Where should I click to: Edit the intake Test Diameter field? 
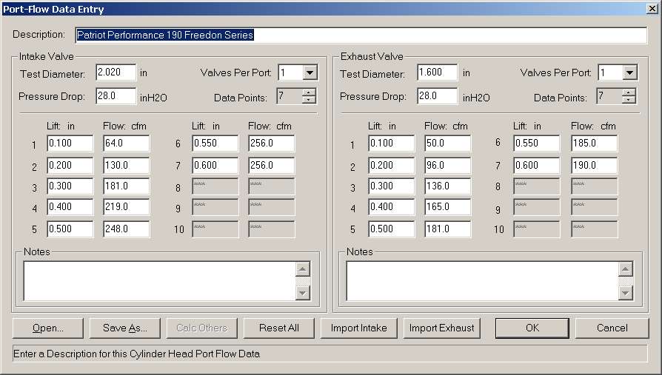click(x=116, y=72)
